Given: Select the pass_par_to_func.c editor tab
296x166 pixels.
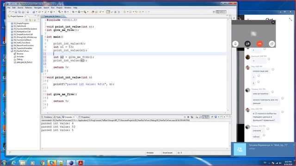Looking at the screenshot, I should click(x=52, y=17).
